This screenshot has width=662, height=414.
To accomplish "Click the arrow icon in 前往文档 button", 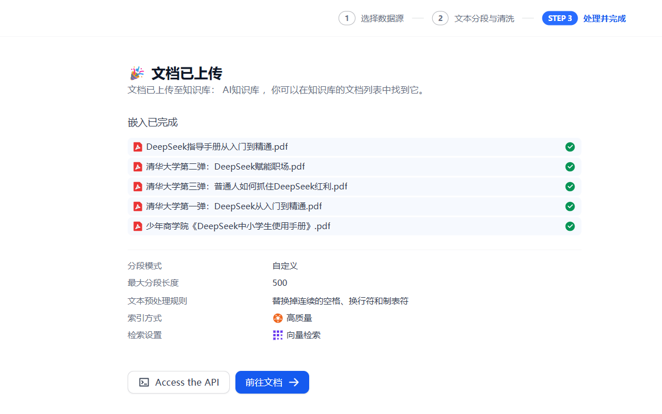I will point(294,382).
